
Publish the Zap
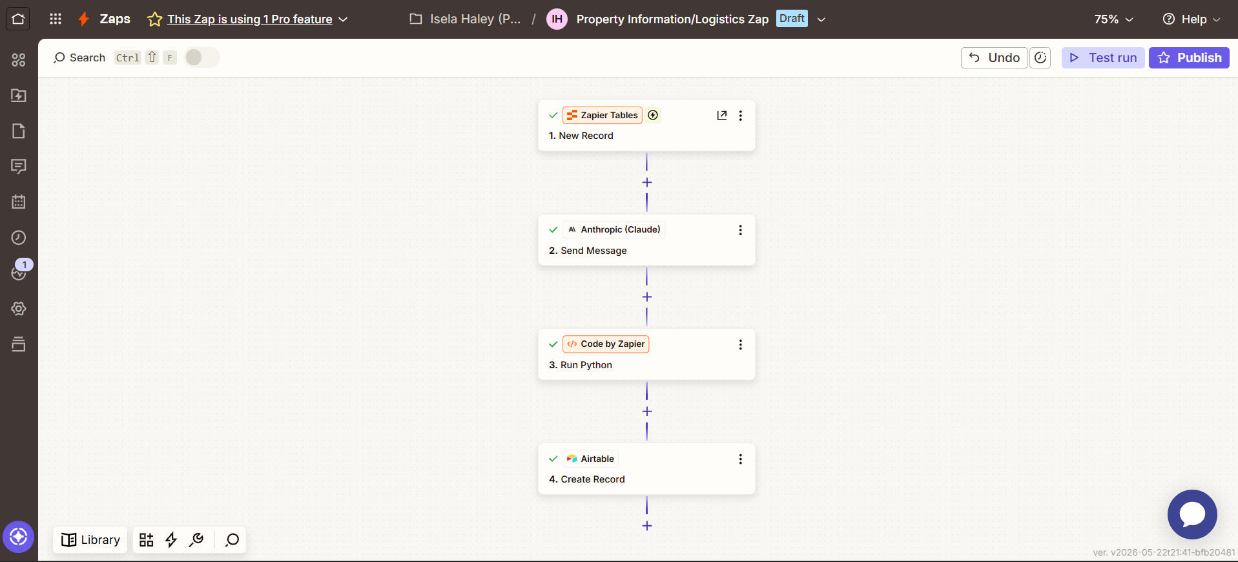click(x=1189, y=57)
